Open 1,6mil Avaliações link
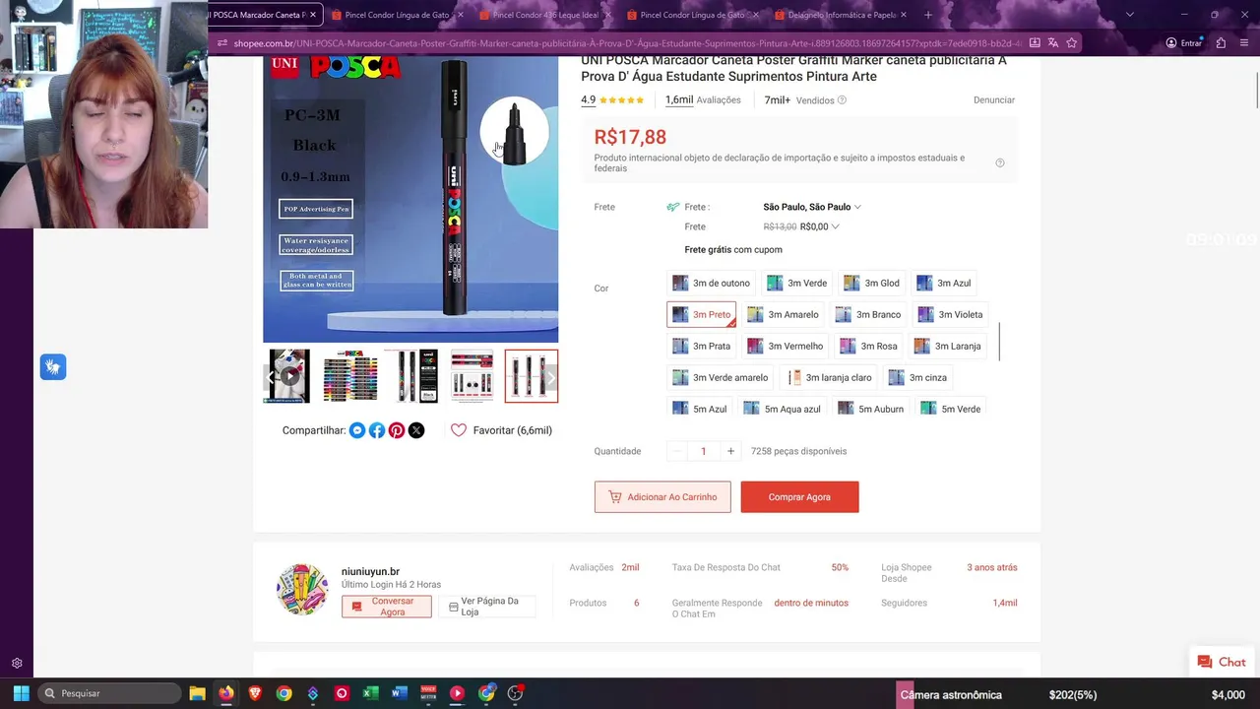1260x709 pixels. pos(703,100)
